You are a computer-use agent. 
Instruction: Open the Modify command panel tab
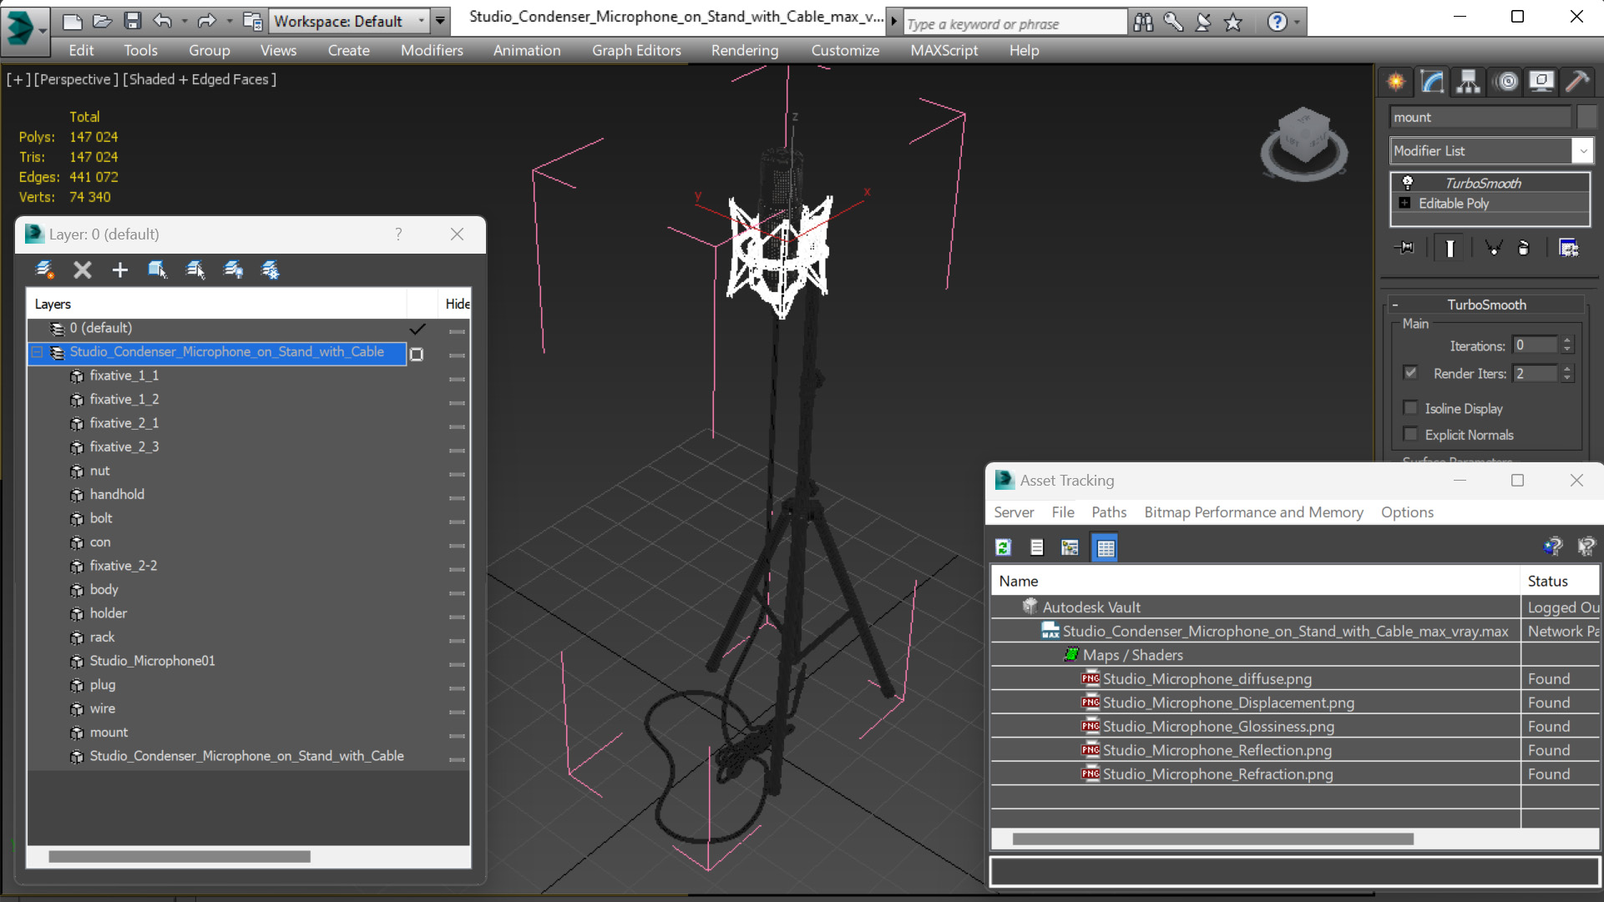point(1433,81)
